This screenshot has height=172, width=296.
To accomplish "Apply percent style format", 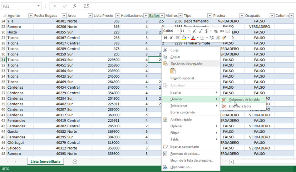I will tap(216, 31).
